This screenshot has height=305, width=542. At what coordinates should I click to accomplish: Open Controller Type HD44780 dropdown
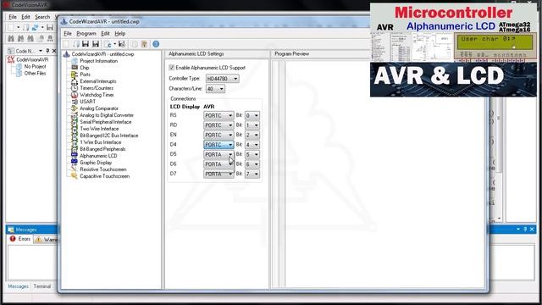pyautogui.click(x=222, y=79)
